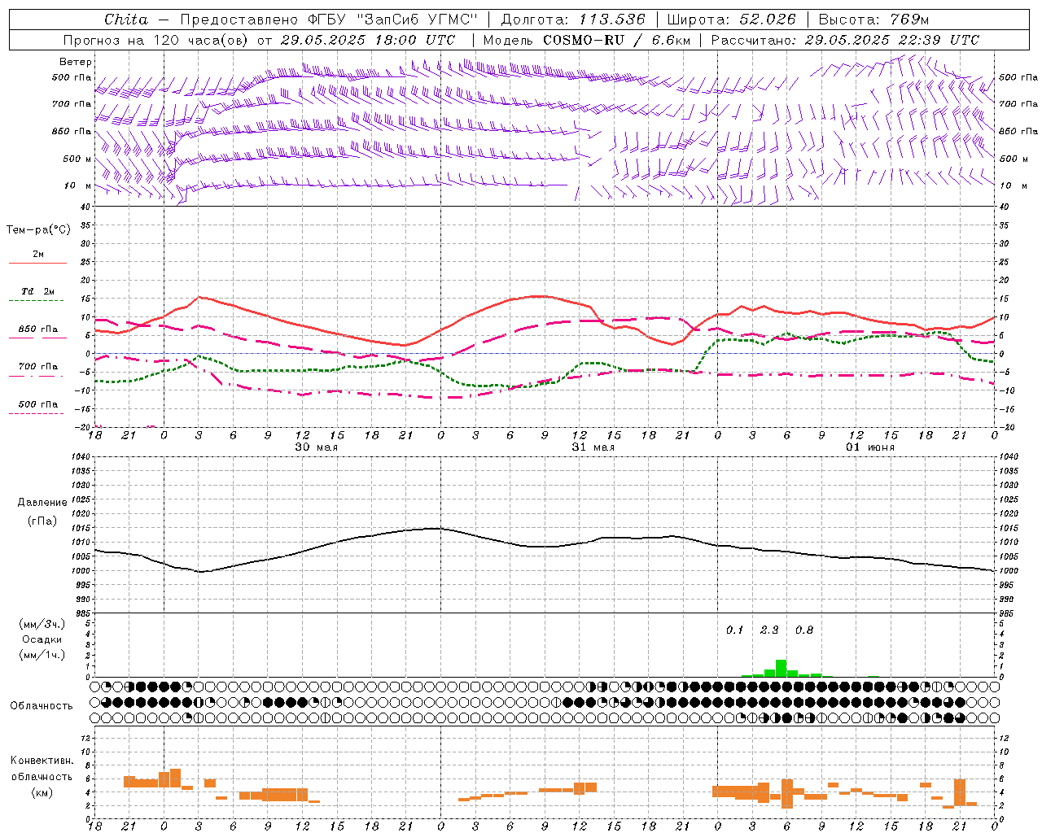1042x833 pixels.
Task: Click the "(мм/1ч.)" precipitation unit label
Action: (x=42, y=655)
